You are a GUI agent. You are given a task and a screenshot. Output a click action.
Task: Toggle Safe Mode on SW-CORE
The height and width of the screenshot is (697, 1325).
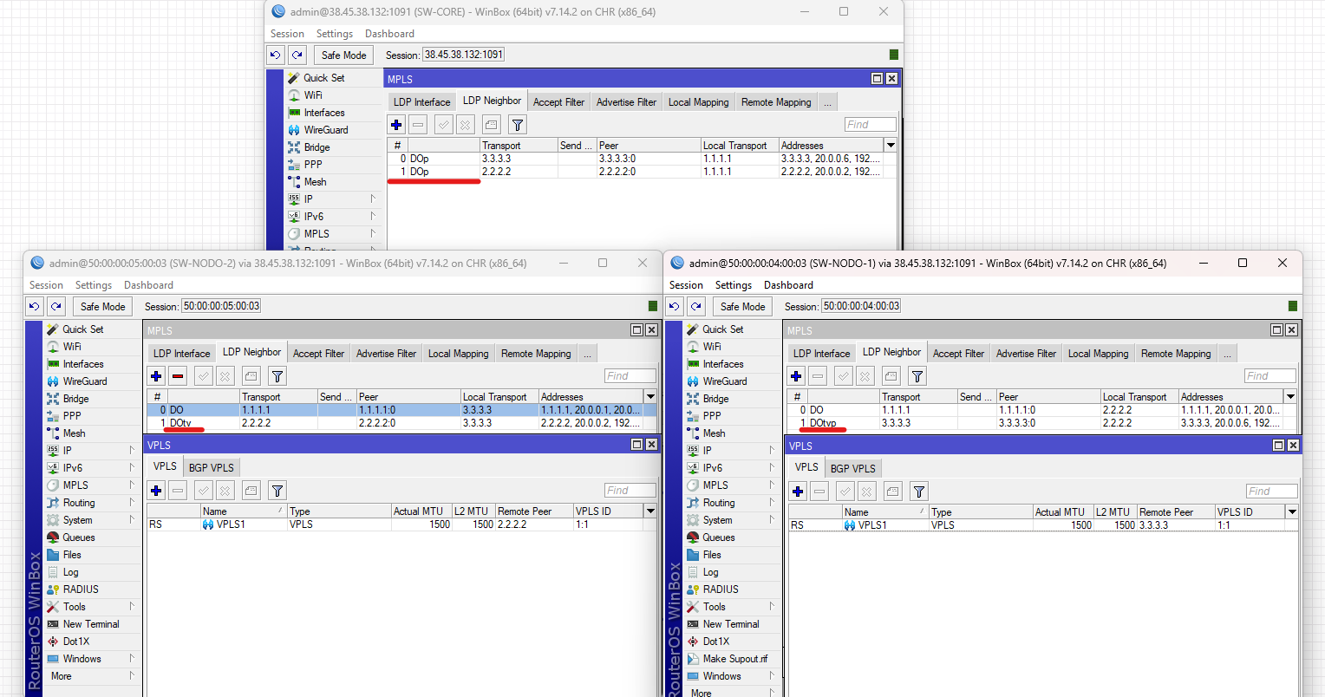click(x=343, y=54)
